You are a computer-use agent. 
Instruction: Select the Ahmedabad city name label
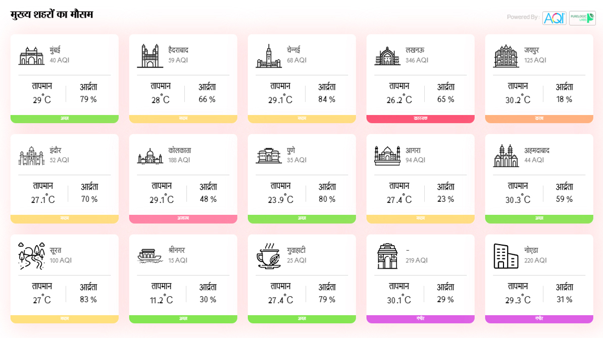pos(536,150)
